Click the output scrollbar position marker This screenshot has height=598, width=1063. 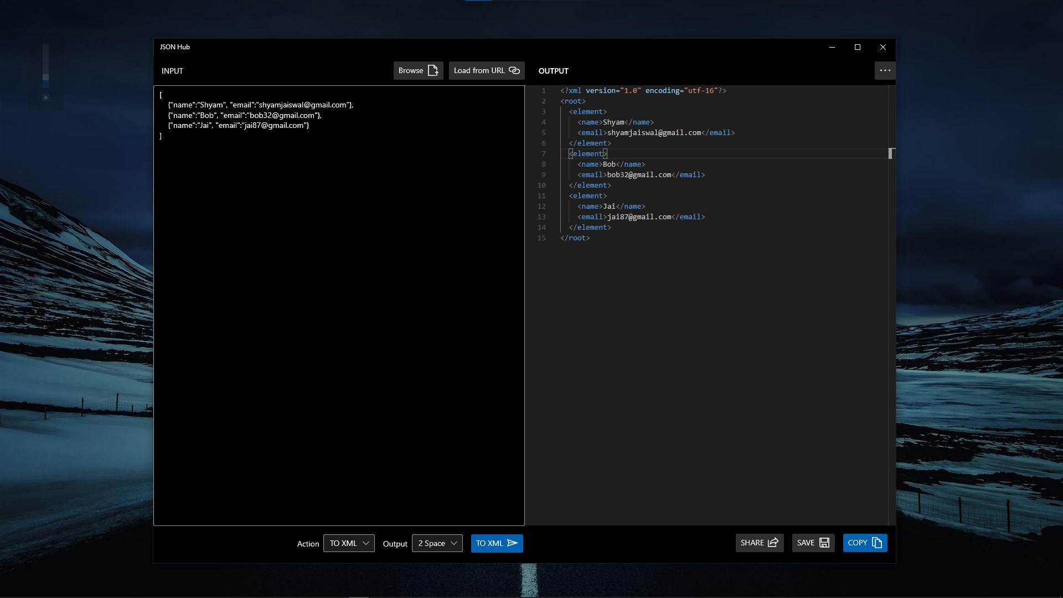[891, 153]
